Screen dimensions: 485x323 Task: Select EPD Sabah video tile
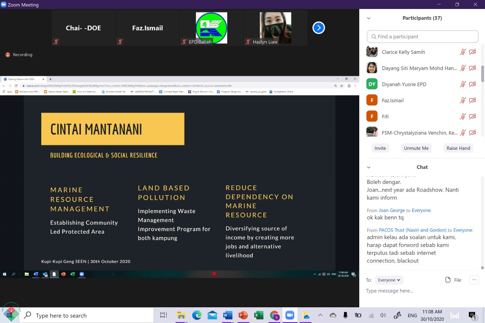coord(211,28)
